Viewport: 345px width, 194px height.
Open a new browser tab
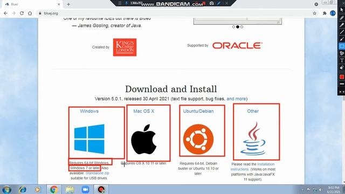coord(68,4)
